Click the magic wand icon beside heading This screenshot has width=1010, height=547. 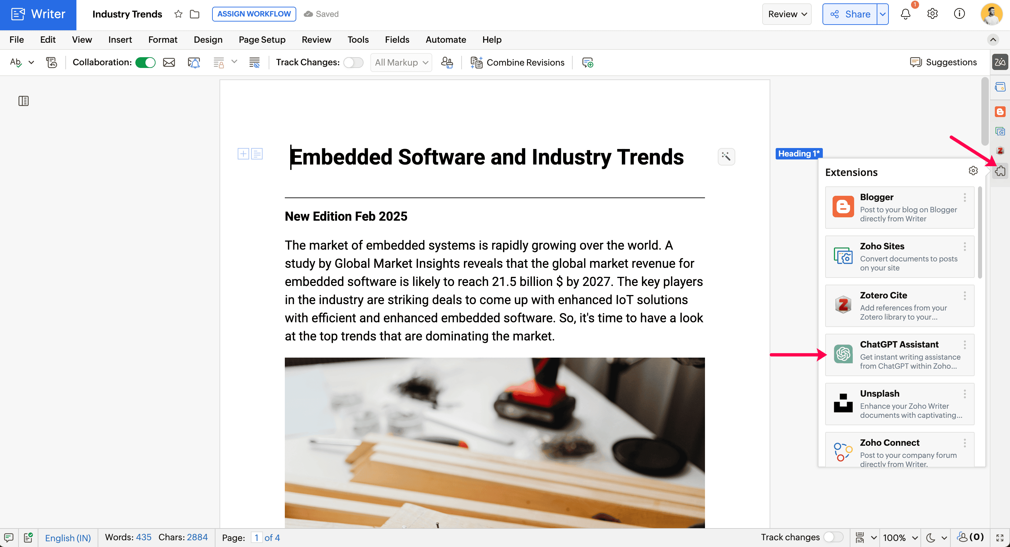726,157
